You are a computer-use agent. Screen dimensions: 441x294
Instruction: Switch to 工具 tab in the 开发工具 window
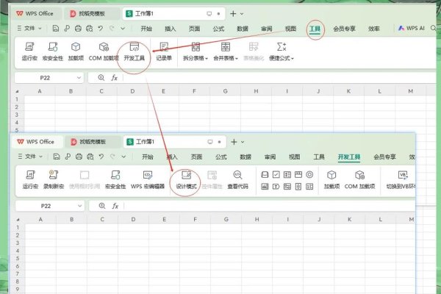click(319, 157)
